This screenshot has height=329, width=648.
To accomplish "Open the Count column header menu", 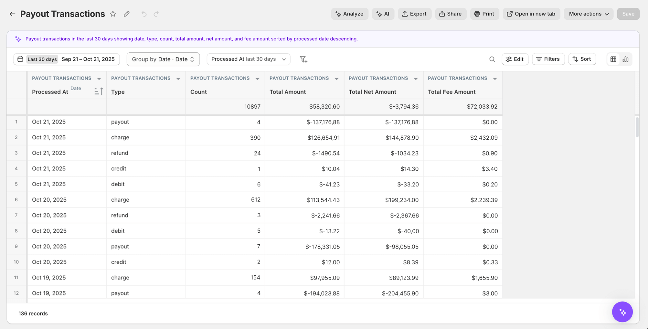I will coord(257,78).
